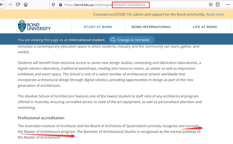
Task: Click the "stimulate a contemporary education space" line
Action: coord(108,46)
